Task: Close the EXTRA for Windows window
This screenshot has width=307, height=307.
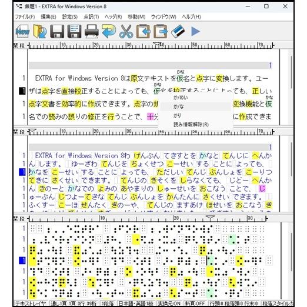Action: (x=285, y=6)
